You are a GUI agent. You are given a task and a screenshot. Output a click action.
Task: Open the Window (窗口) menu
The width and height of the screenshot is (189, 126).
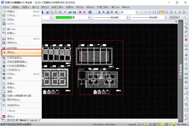pos(115,7)
